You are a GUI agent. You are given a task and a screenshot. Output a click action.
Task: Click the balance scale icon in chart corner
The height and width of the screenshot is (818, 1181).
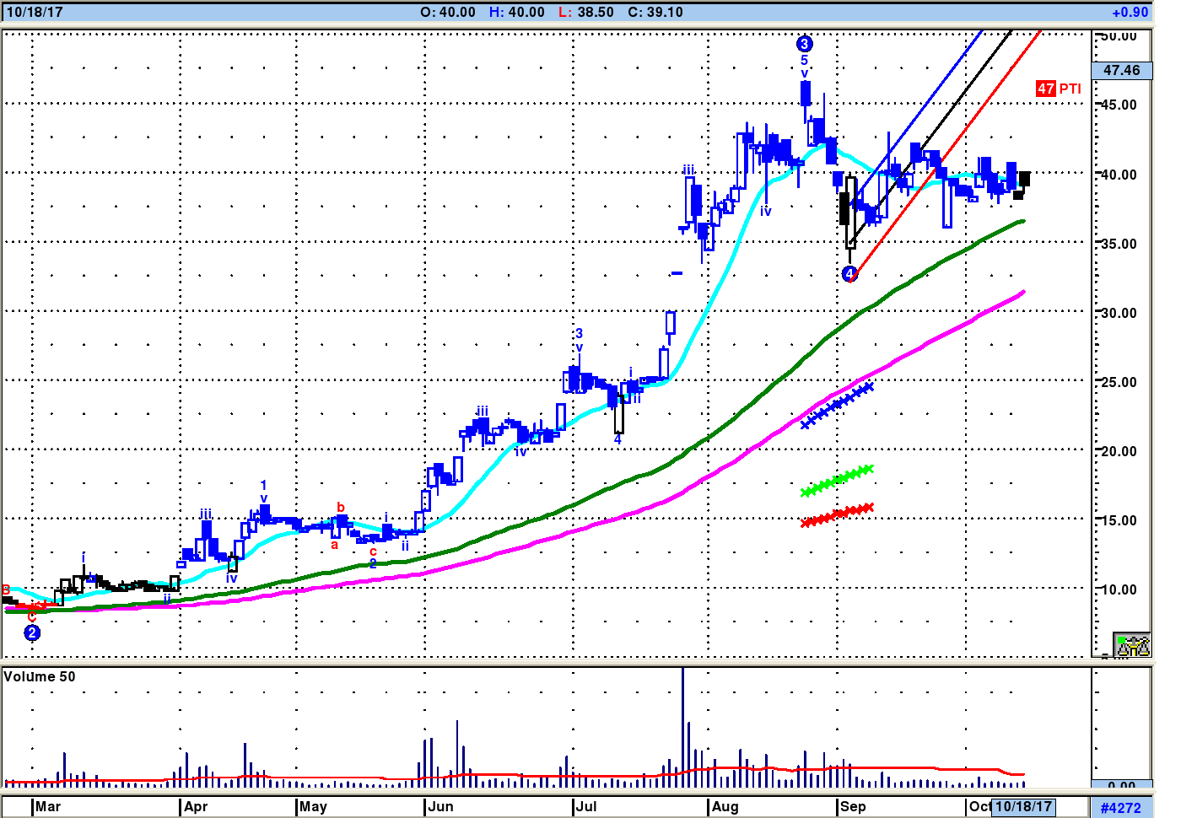click(x=1132, y=645)
